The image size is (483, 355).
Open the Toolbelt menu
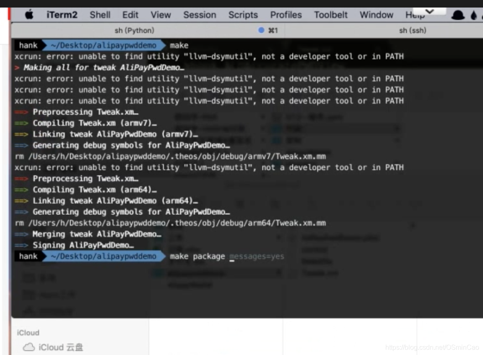(330, 15)
